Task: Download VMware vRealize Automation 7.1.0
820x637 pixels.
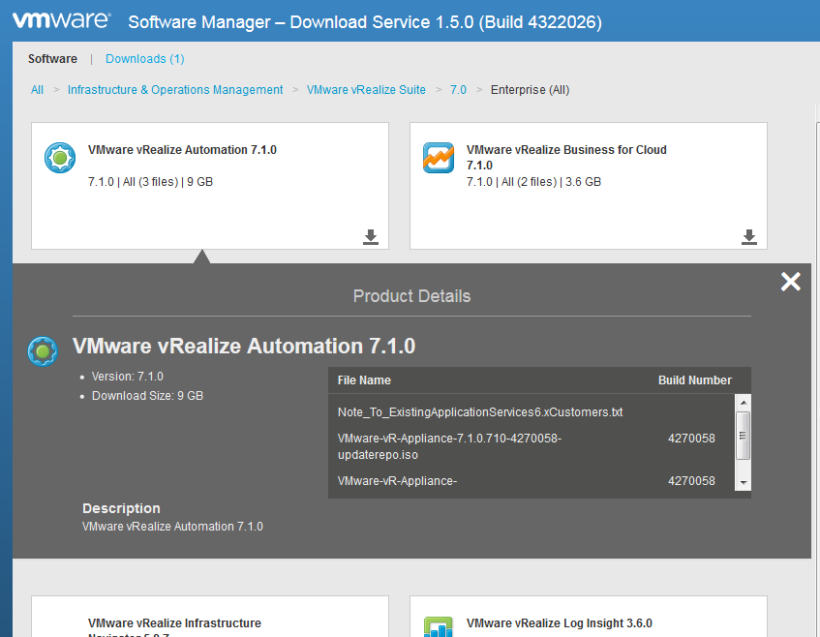Action: [x=370, y=236]
